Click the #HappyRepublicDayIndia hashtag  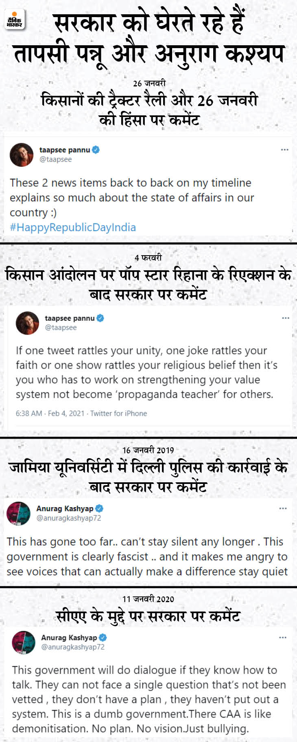pos(73,227)
